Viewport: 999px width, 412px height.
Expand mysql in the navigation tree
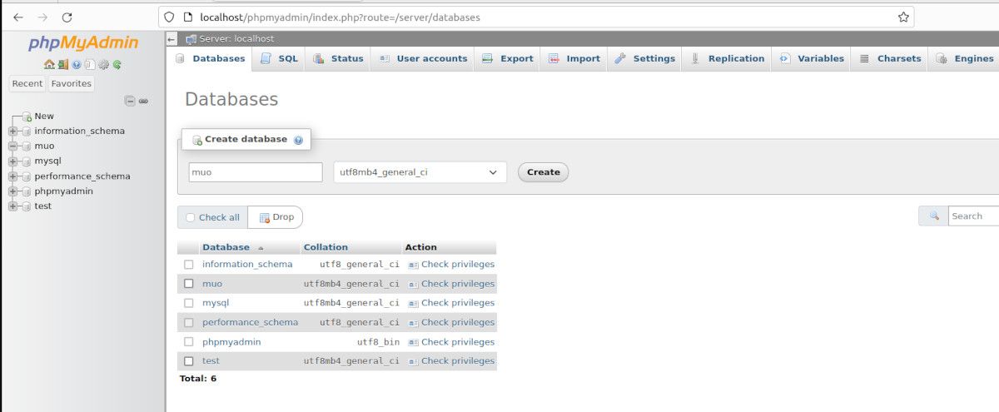[x=12, y=161]
